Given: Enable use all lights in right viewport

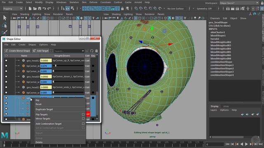Looking at the screenshot, I should 185,18.
